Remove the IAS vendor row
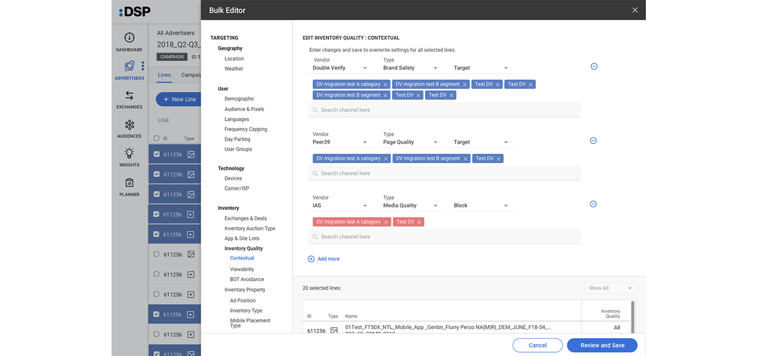Viewport: 758px width, 356px height. 593,204
